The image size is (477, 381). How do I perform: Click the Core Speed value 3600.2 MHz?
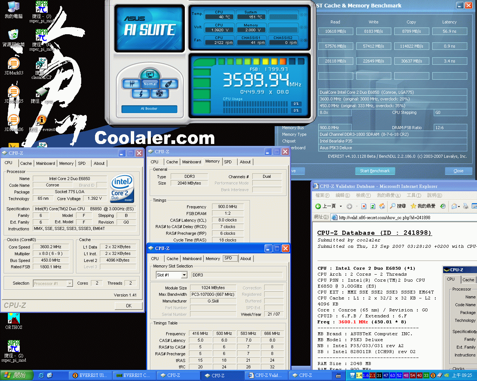51,247
